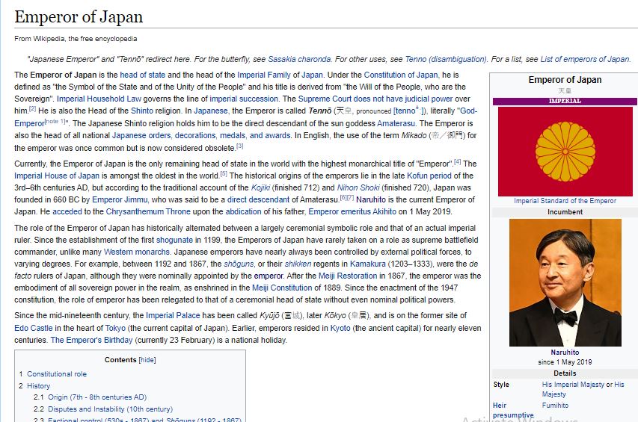The image size is (638, 422).
Task: Open Meiji Restoration link
Action: [348, 276]
